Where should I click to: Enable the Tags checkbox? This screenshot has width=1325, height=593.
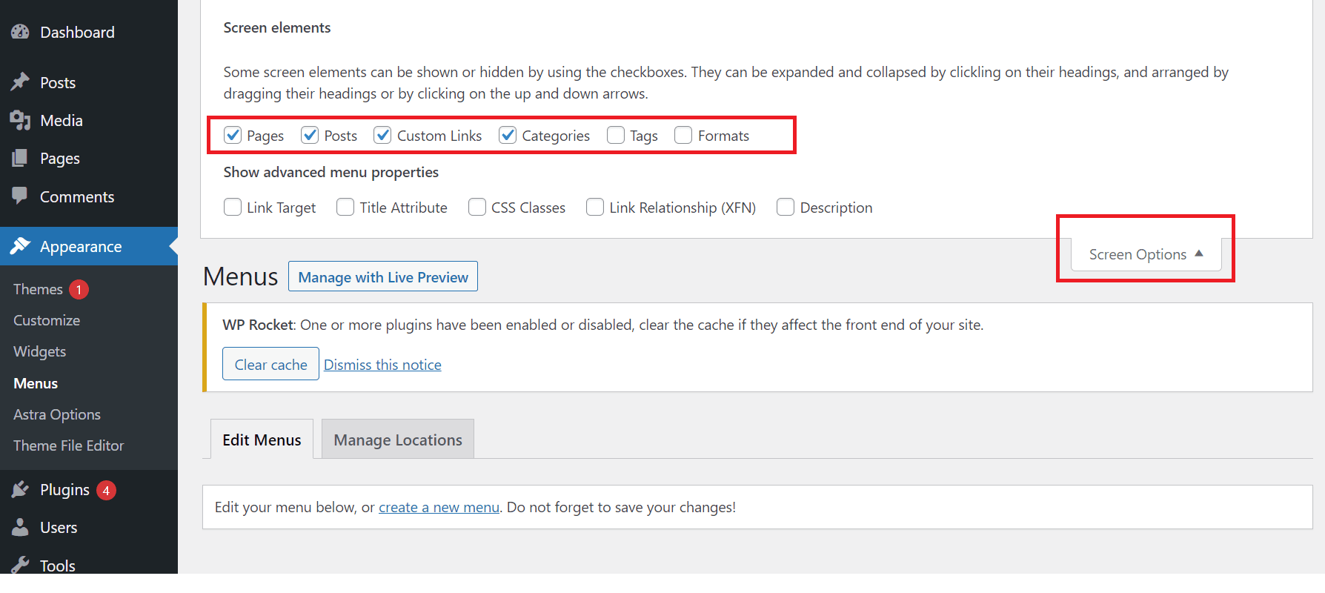point(616,135)
